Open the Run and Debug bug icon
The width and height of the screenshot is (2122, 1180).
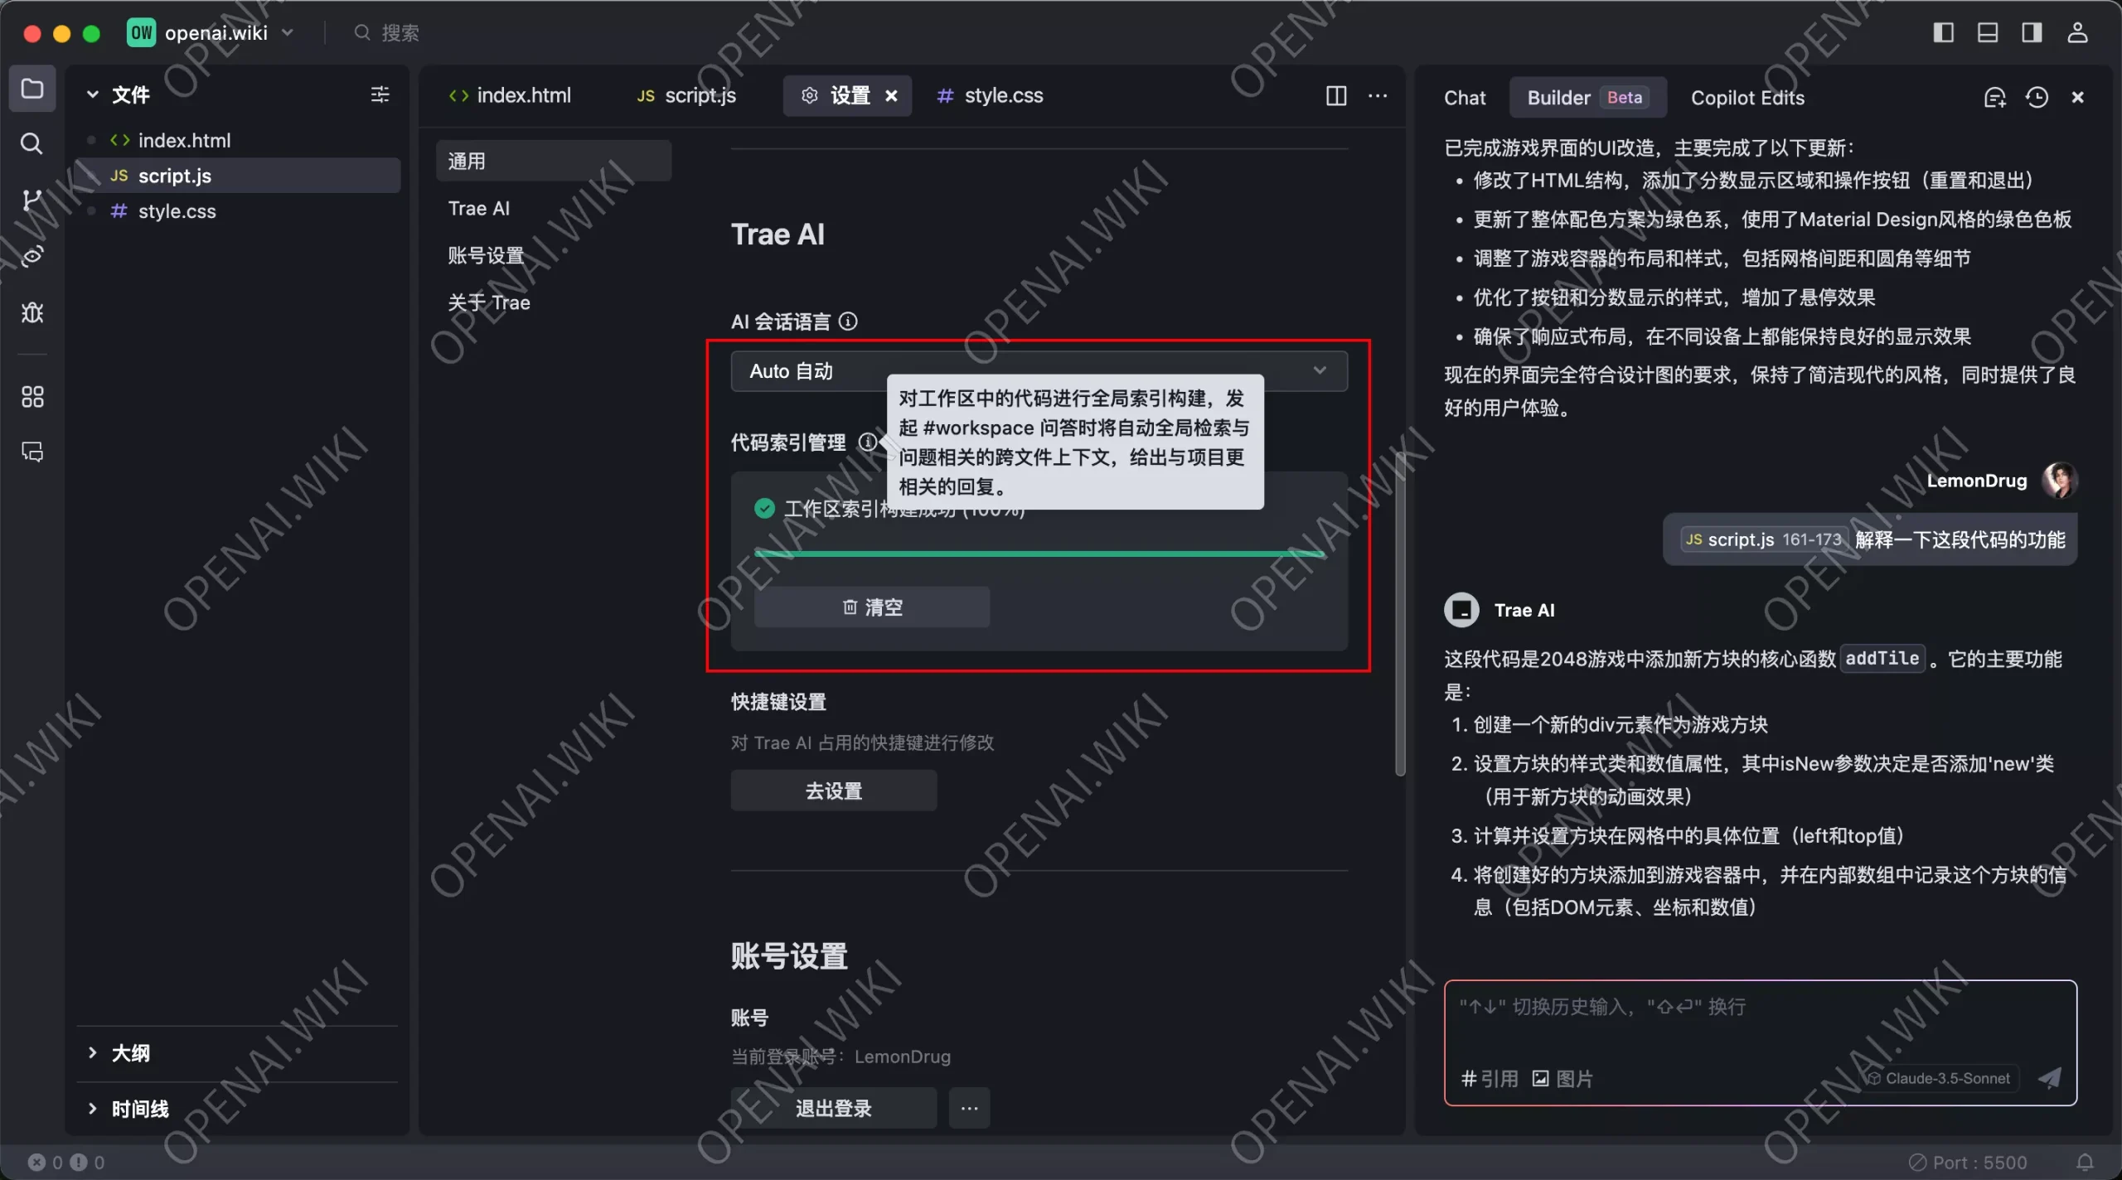[x=32, y=312]
